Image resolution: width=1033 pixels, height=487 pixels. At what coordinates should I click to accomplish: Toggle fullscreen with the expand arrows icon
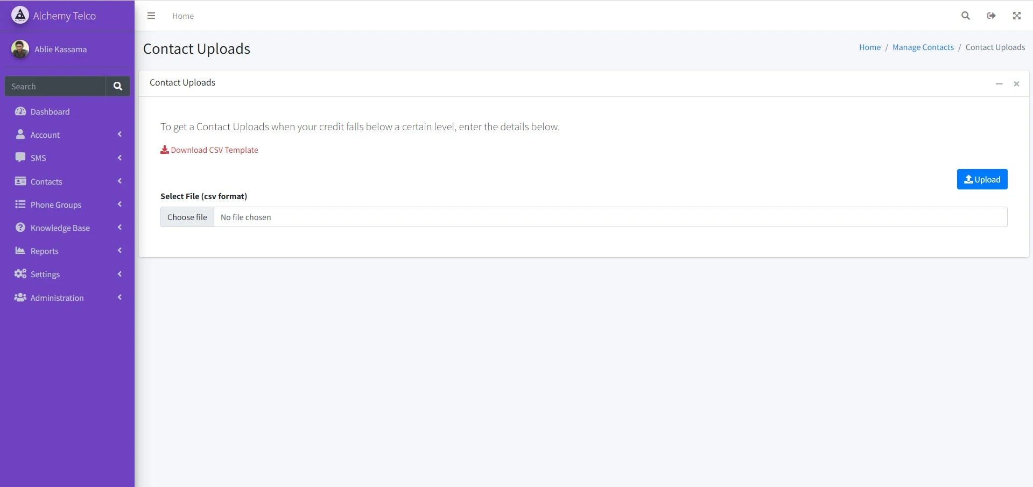pos(1016,16)
